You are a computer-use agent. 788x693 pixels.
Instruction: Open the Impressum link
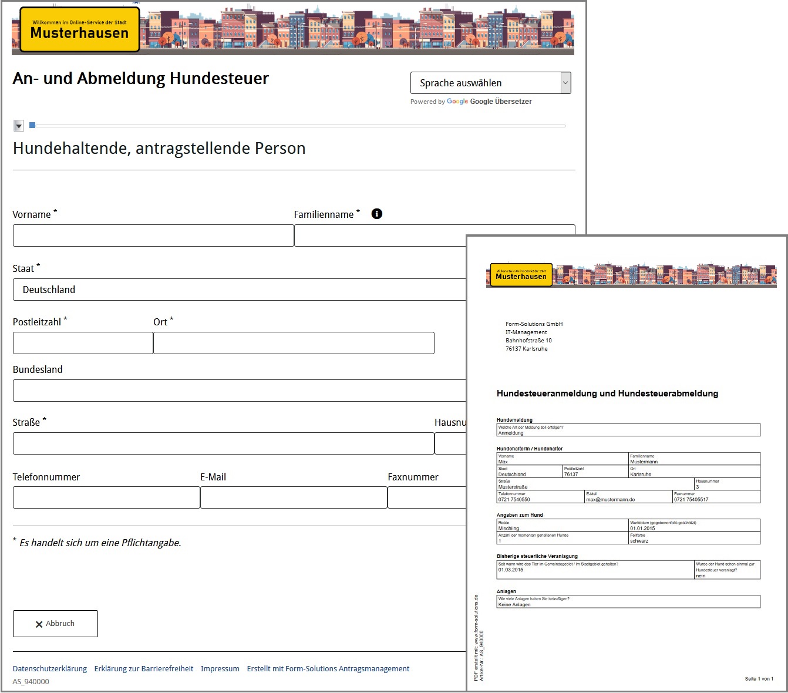coord(220,668)
